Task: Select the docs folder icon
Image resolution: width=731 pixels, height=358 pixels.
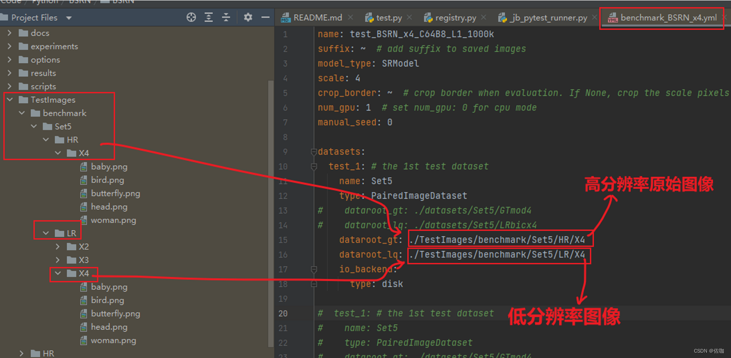Action: (23, 33)
